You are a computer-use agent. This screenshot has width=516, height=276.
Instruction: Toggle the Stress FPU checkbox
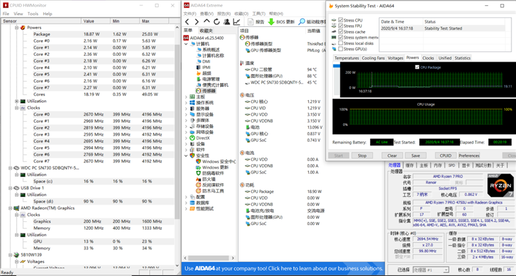pos(341,26)
